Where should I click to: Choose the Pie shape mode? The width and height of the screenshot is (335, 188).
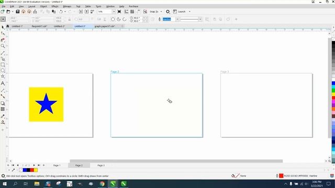(119, 19)
